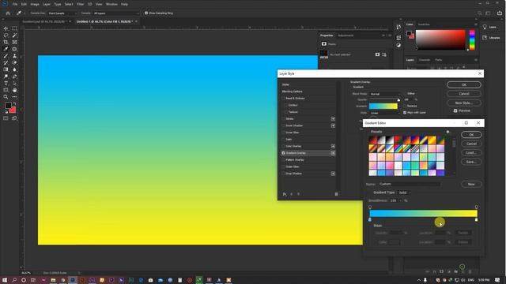Select the Brush tool
The width and height of the screenshot is (506, 284).
(6, 56)
